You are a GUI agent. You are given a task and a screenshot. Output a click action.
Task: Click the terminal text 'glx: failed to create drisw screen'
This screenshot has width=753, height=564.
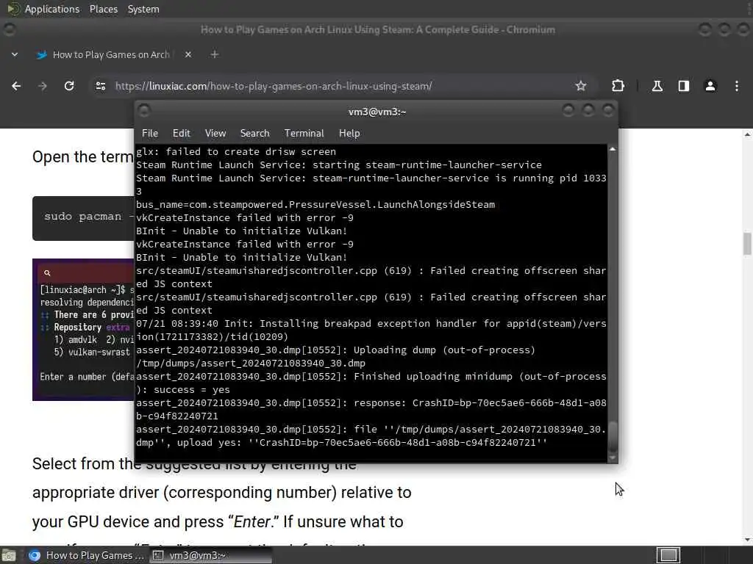[236, 151]
